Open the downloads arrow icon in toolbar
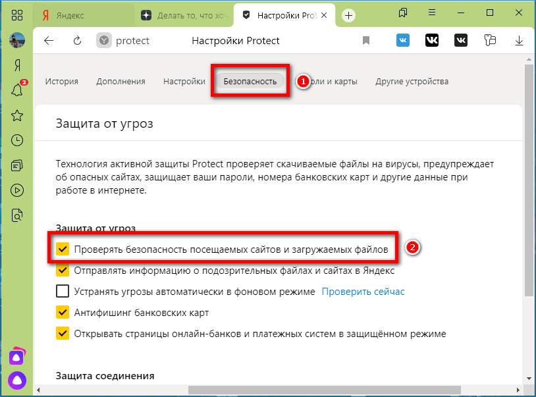This screenshot has width=536, height=397. tap(520, 40)
